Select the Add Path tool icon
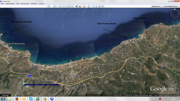 pos(66,6)
